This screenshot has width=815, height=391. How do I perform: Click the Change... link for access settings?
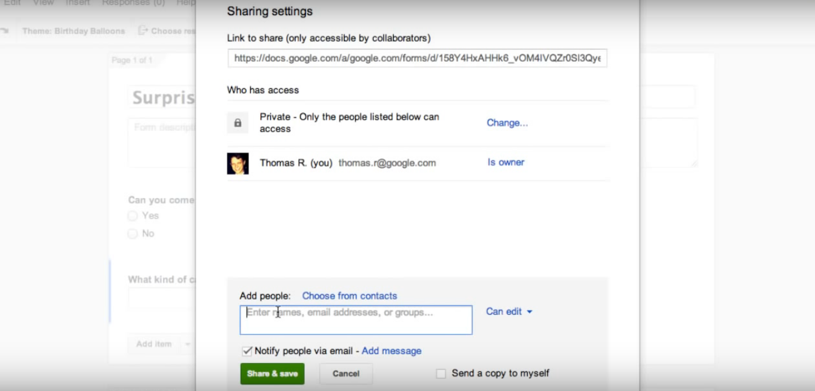(x=507, y=123)
